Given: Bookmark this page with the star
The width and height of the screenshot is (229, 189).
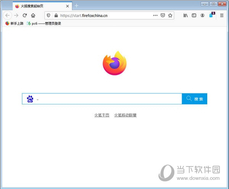Looking at the screenshot, I should (170, 15).
